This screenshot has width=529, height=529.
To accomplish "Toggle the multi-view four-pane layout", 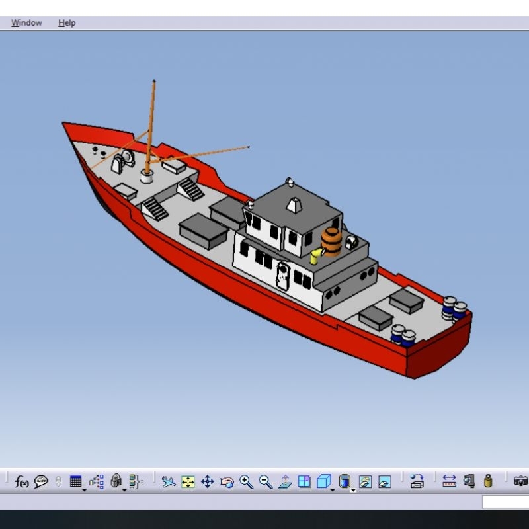I will pyautogui.click(x=304, y=482).
